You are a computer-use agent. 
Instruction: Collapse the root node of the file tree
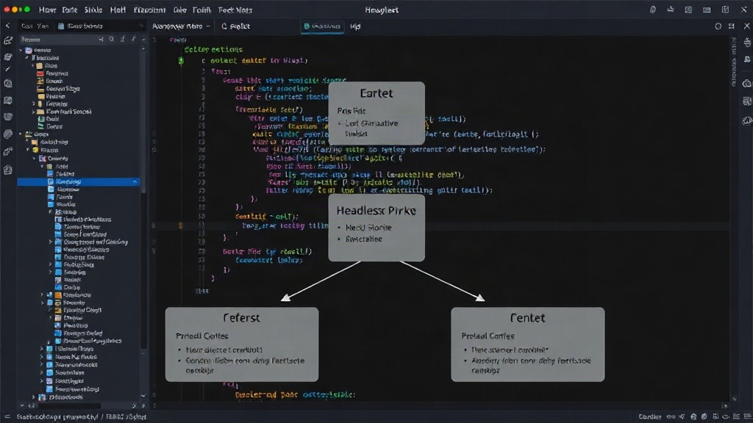point(21,50)
